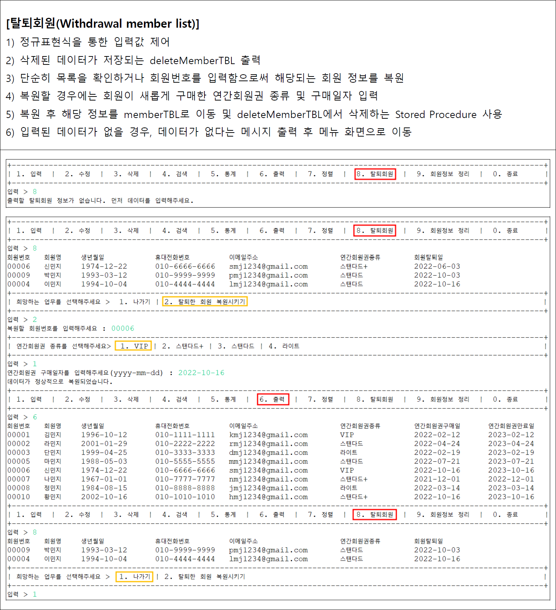Select member name '나민지'

click(x=53, y=479)
